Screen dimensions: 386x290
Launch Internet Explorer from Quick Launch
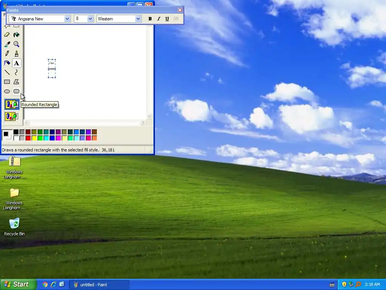click(x=54, y=284)
